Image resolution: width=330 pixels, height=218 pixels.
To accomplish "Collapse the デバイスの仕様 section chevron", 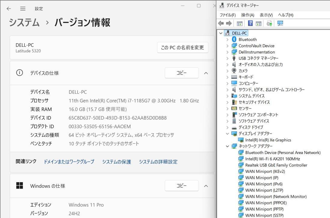I will tap(206, 73).
